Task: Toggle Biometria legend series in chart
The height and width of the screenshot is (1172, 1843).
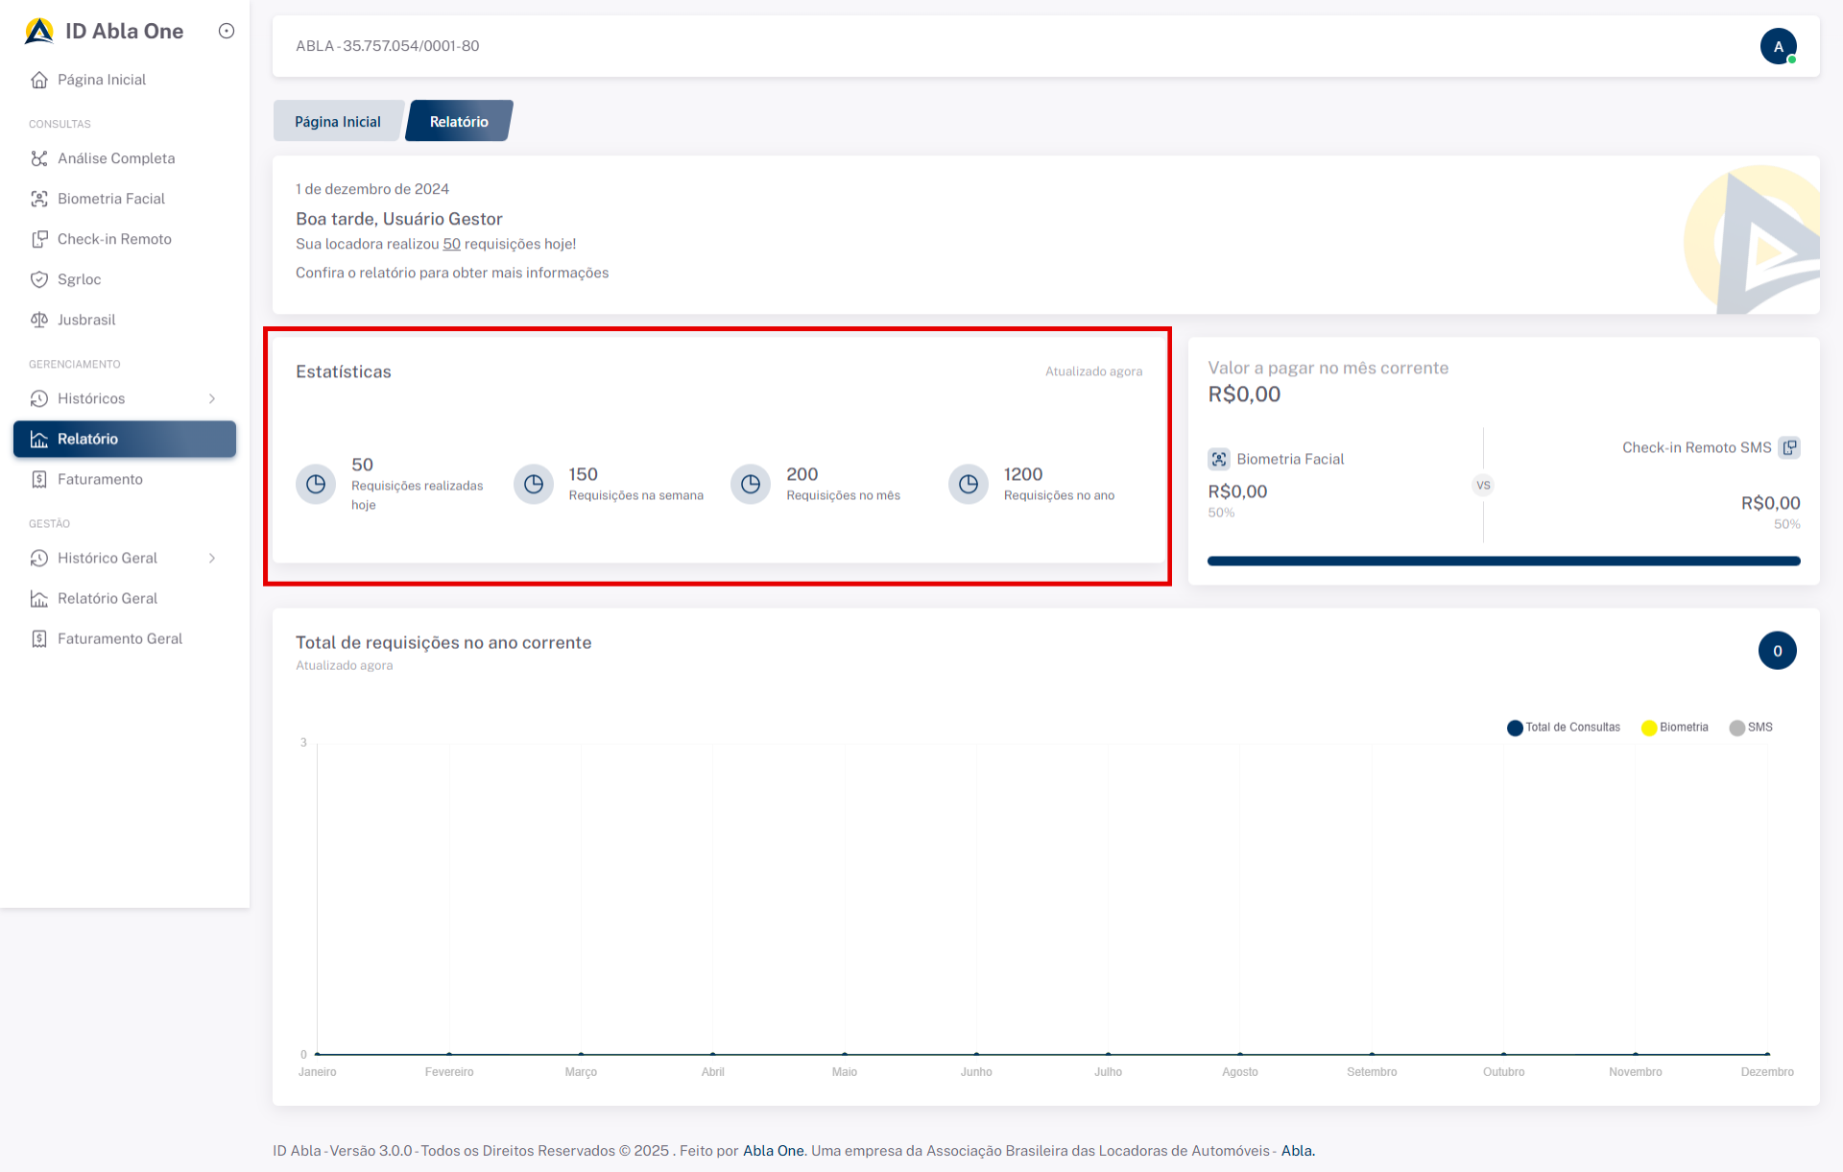Action: click(1675, 728)
